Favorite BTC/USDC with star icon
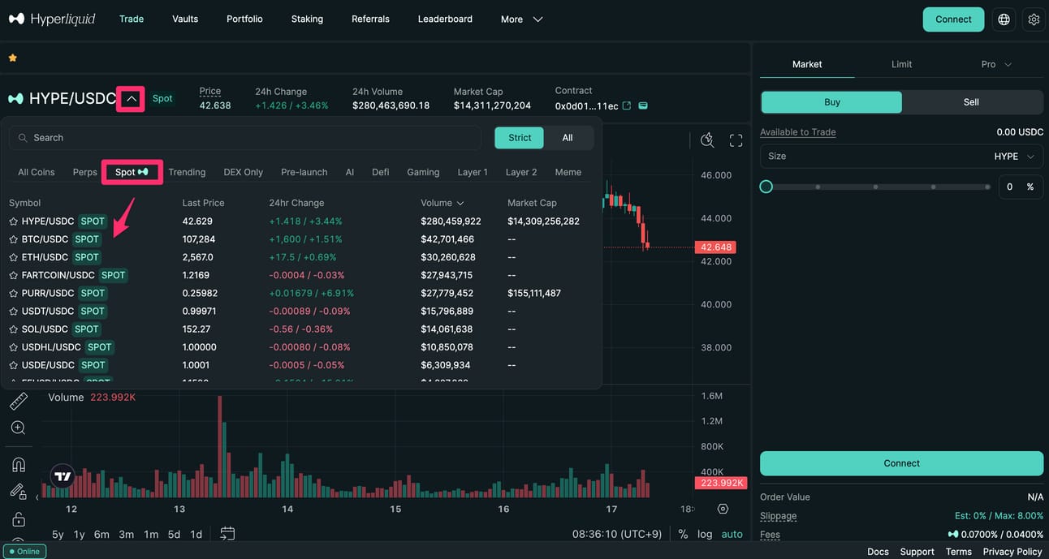This screenshot has height=559, width=1049. [13, 239]
